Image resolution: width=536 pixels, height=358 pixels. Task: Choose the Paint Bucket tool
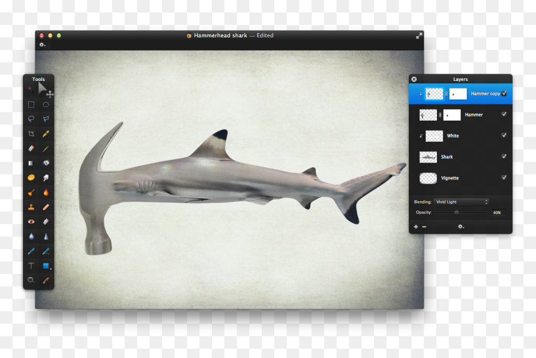45,163
